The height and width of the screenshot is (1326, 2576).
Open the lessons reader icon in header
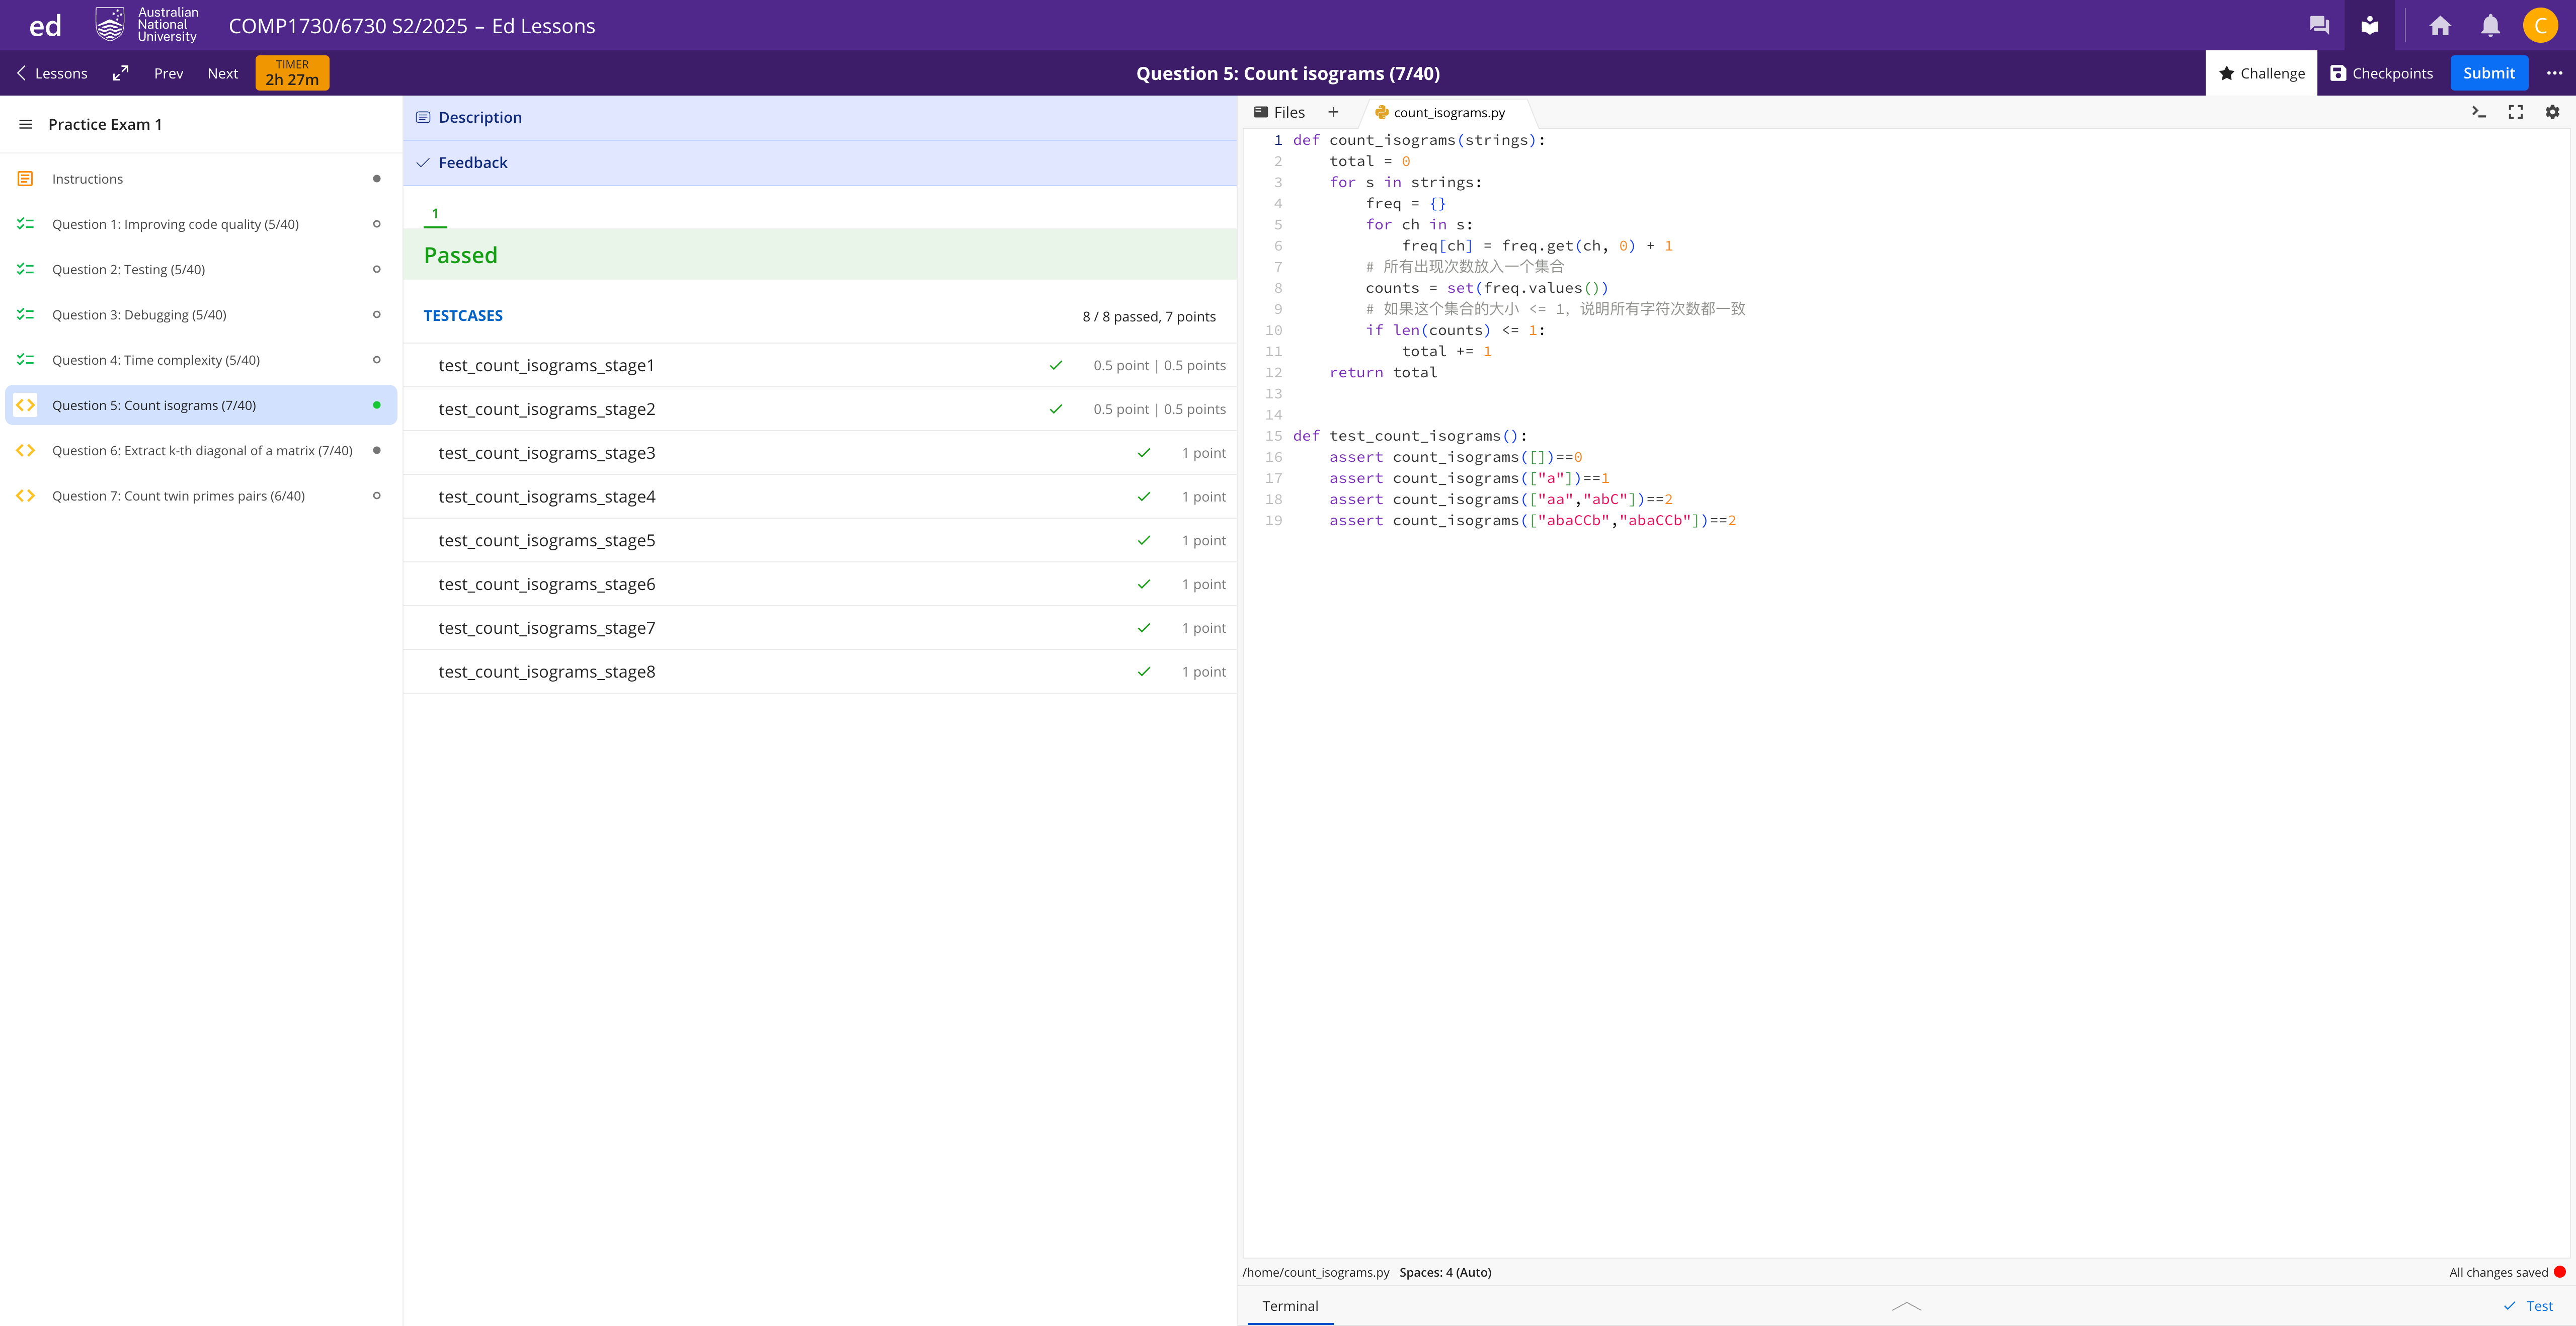click(x=2369, y=25)
